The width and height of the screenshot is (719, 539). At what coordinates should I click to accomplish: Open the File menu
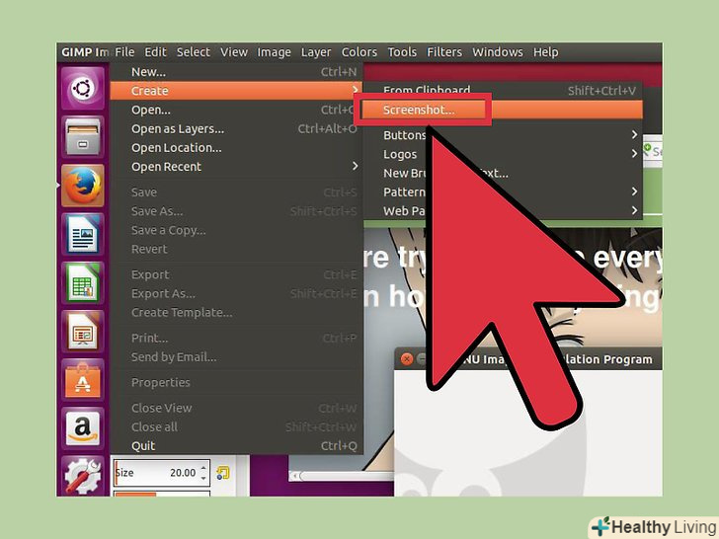[124, 52]
